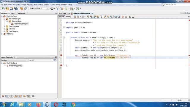Viewport: 190px width, 107px height.
Task: Open the empty filter combo in Navigator
Action: click(41, 60)
